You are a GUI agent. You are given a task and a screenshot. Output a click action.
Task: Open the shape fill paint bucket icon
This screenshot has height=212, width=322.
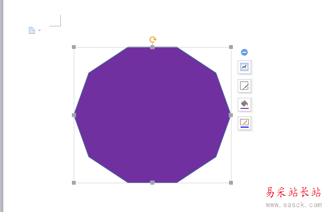244,105
